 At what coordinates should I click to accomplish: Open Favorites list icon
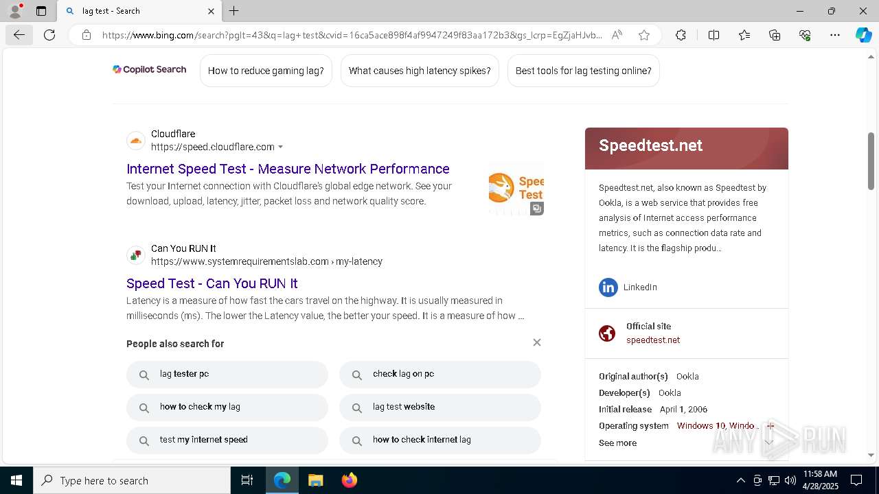tap(744, 35)
